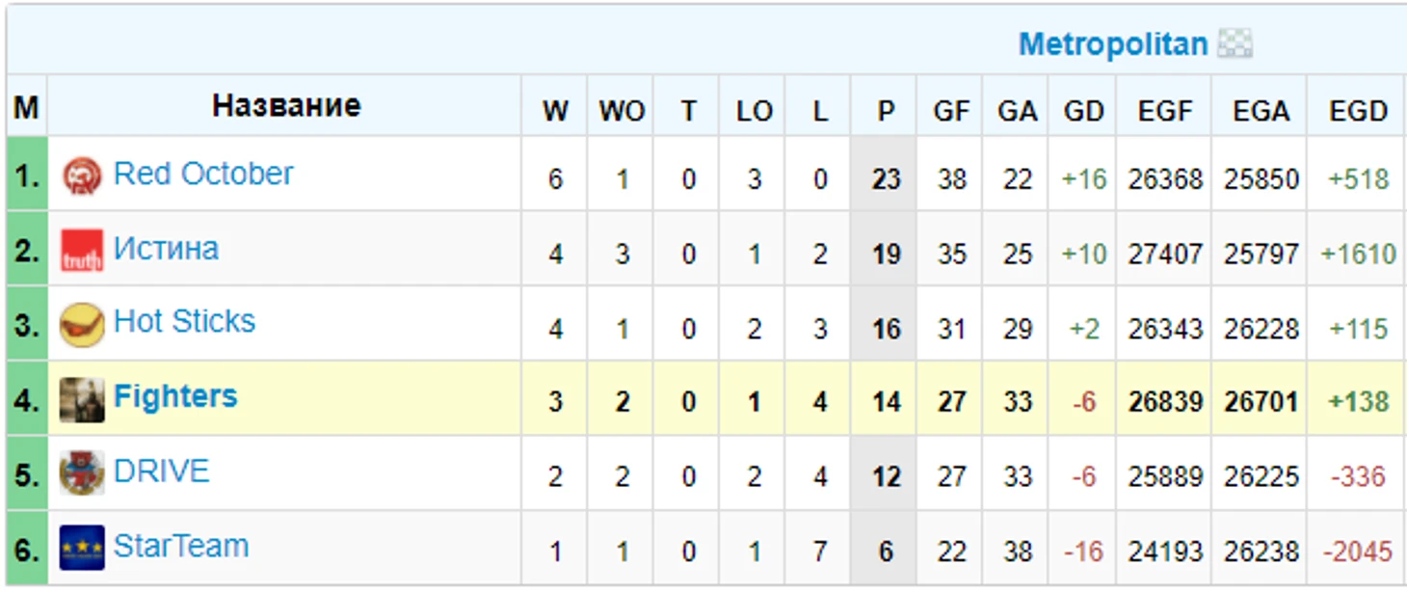Click the Red October team logo icon

point(82,176)
